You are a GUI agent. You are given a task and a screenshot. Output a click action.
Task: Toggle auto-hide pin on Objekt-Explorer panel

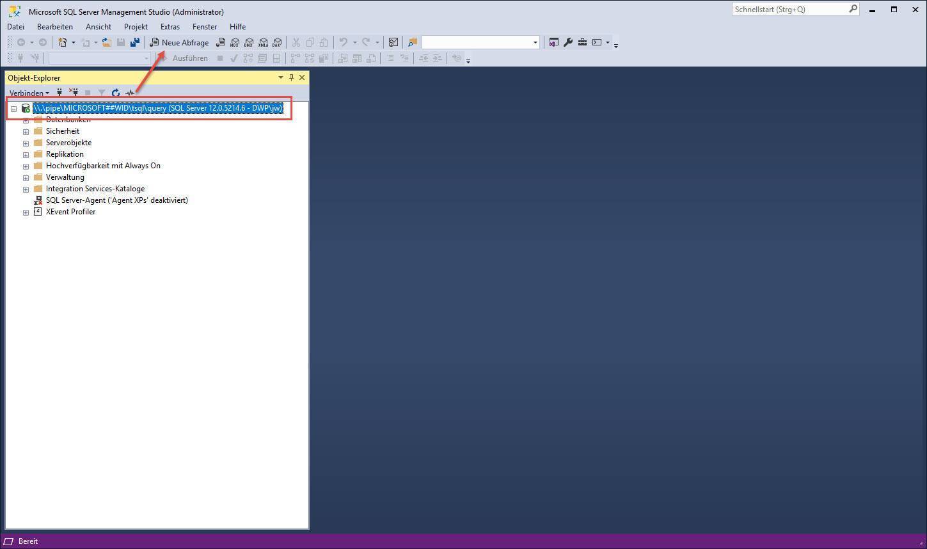291,77
